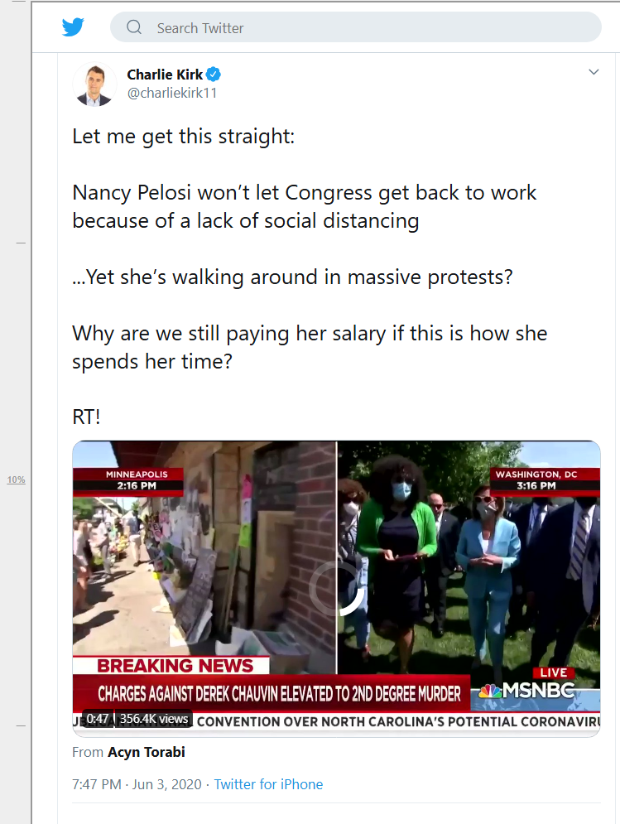This screenshot has height=824, width=620.
Task: Click the 0:47 video duration badge
Action: pos(97,718)
